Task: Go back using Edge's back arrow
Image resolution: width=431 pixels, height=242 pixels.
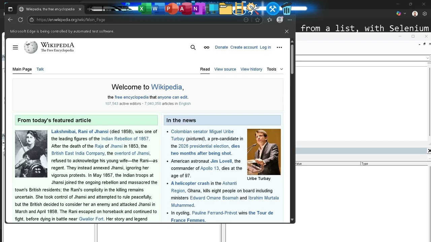Action: pos(10,20)
